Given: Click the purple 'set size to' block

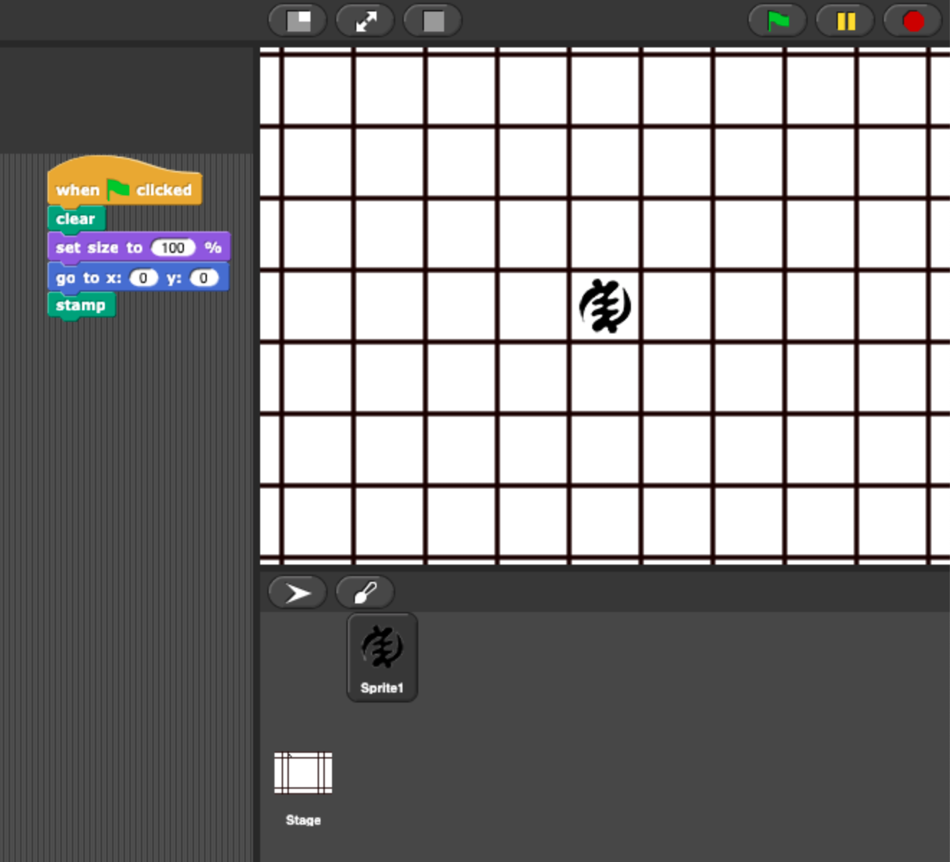Looking at the screenshot, I should click(98, 248).
